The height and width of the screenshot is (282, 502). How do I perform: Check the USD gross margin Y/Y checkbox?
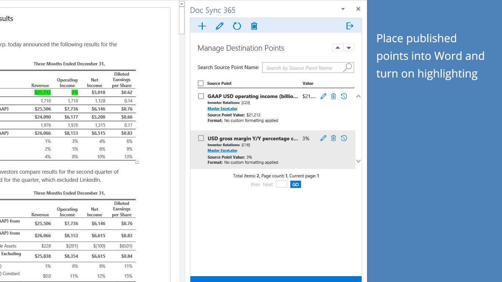tap(201, 138)
